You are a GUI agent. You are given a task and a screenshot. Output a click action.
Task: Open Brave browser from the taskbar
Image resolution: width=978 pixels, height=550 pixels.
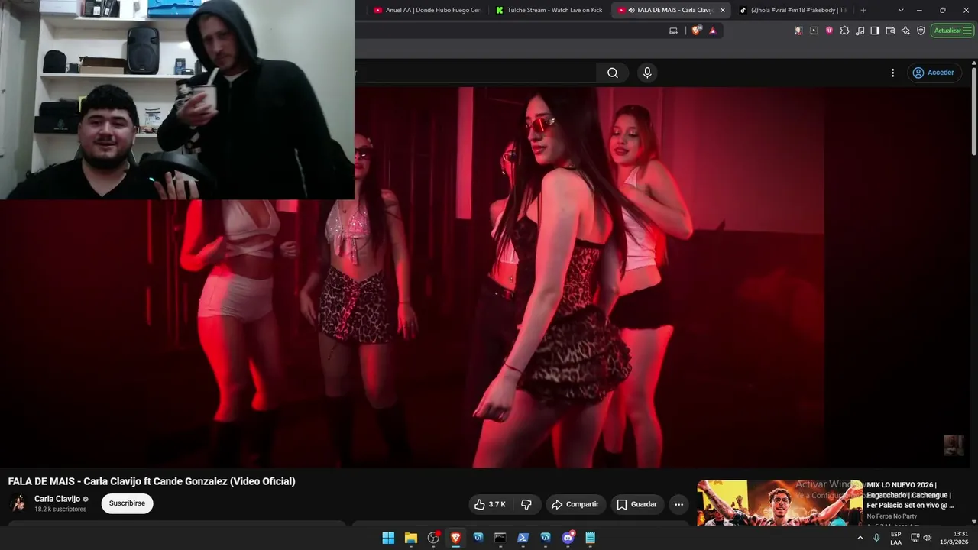(456, 538)
